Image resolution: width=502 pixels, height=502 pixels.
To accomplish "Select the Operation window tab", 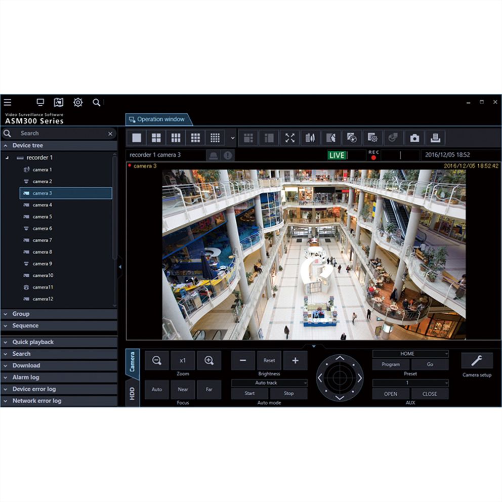I will [158, 119].
